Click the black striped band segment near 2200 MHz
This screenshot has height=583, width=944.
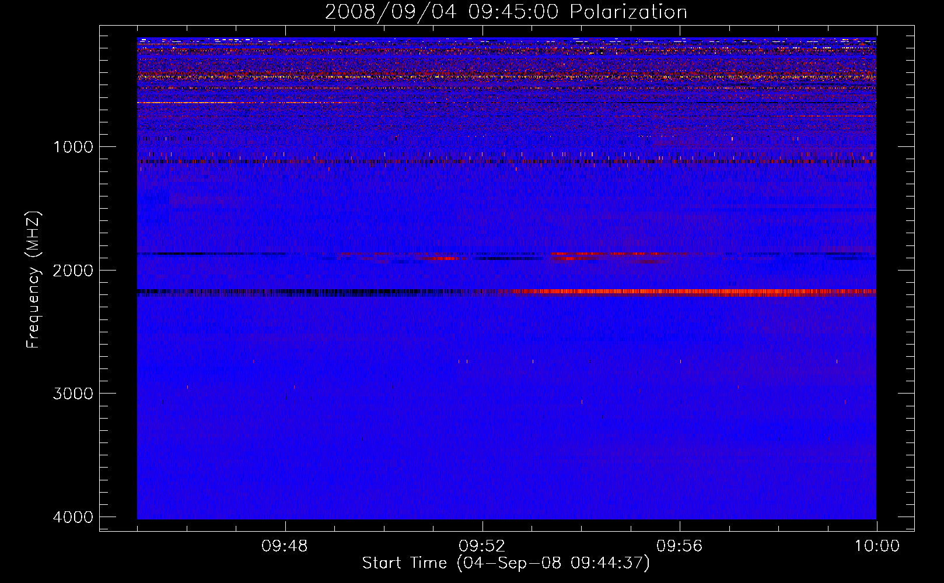click(292, 293)
